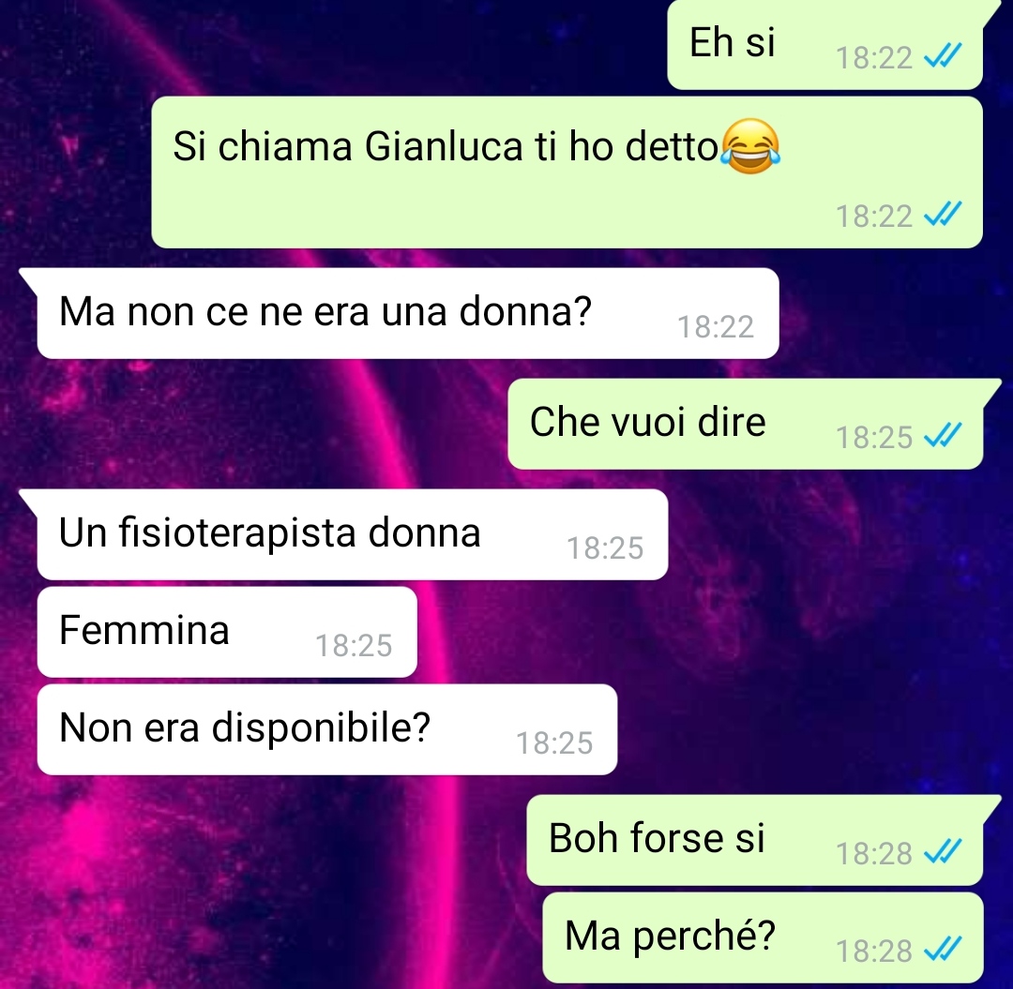The width and height of the screenshot is (1013, 989).
Task: Tap the 18:25 timestamp on 'Un fisioterapista donna'
Action: 605,548
